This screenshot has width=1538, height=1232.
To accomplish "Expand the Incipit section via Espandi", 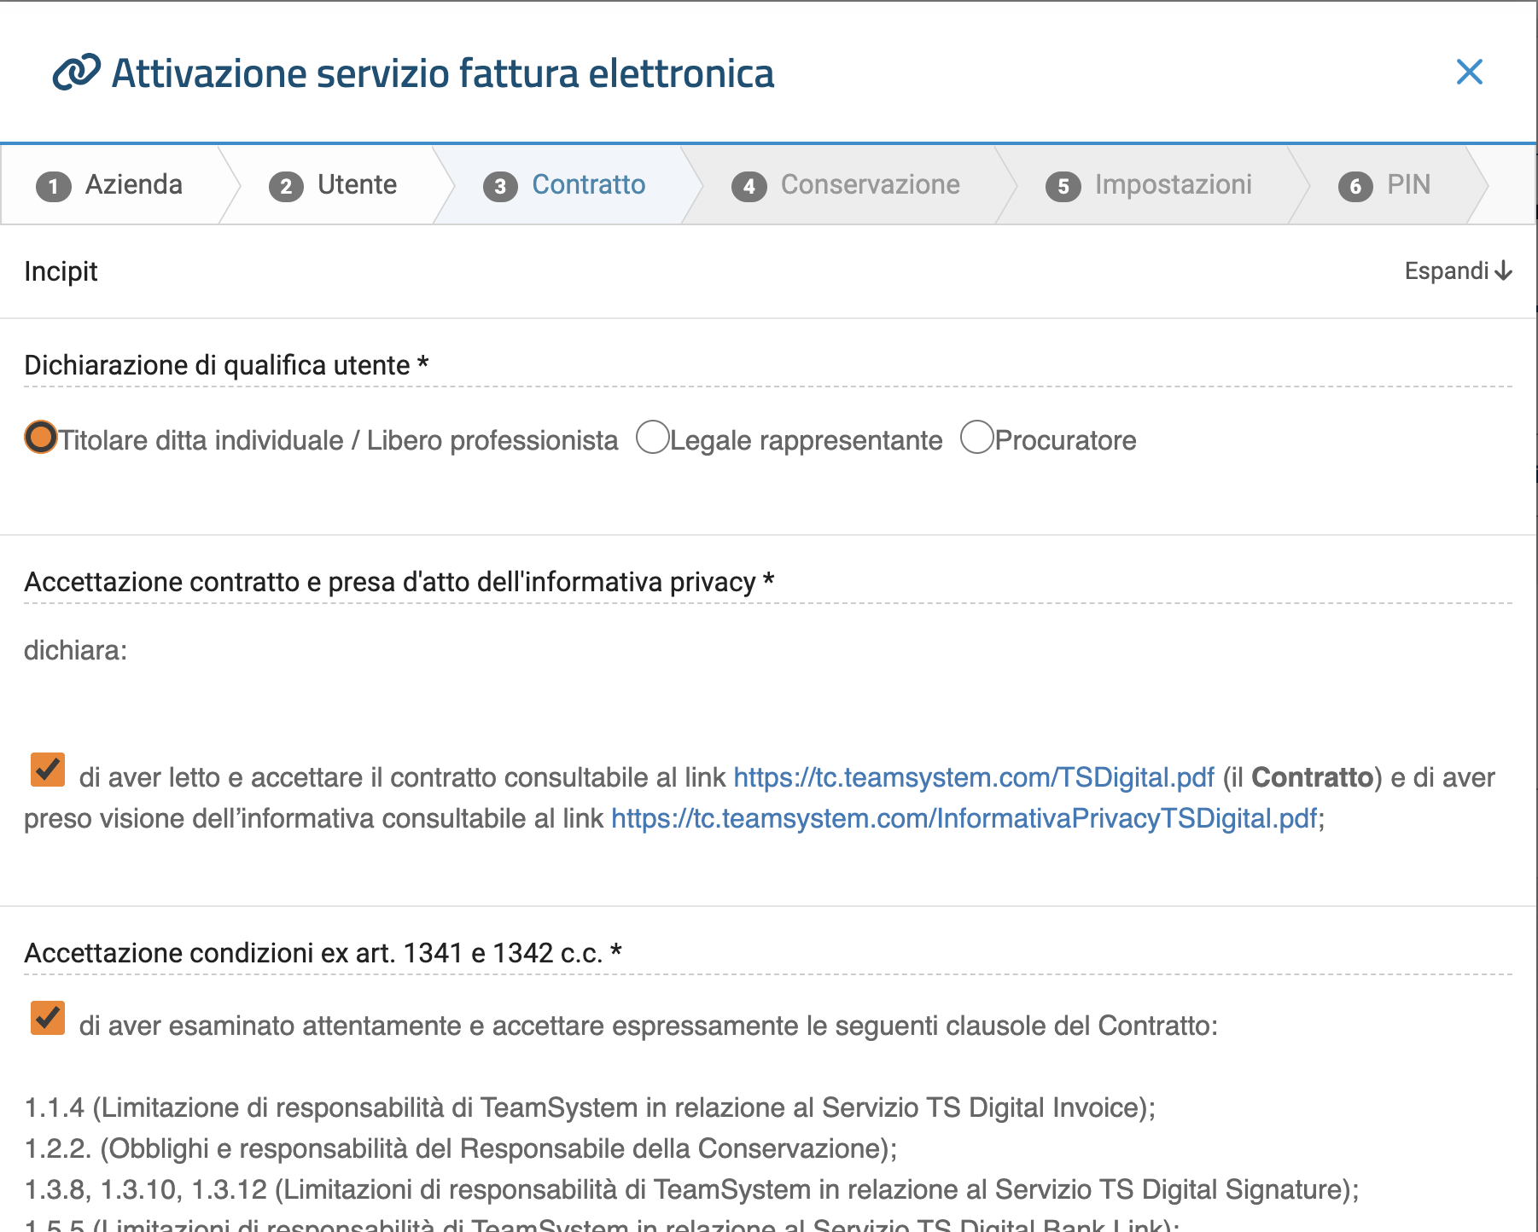I will pyautogui.click(x=1458, y=271).
